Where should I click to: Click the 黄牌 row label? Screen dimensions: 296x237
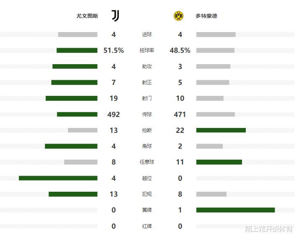click(x=147, y=210)
